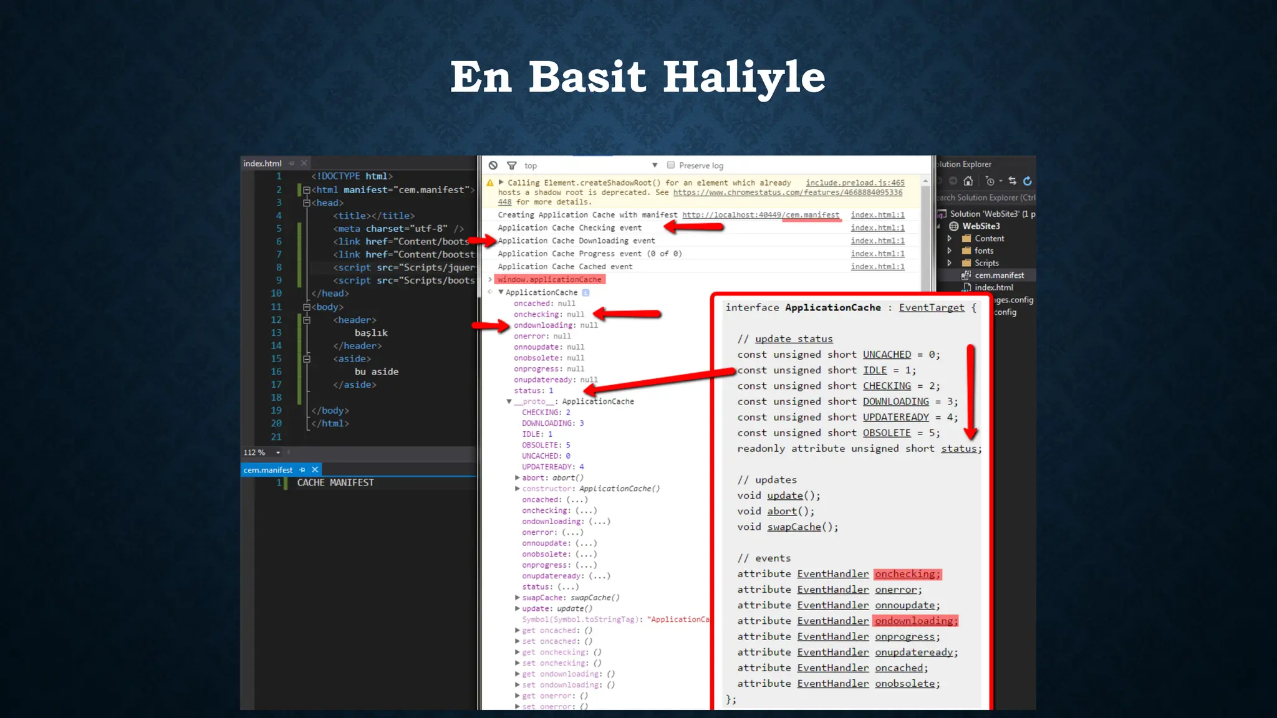Screen dimensions: 1277x718
Task: Click EventTarget link in interface definition
Action: [932, 307]
